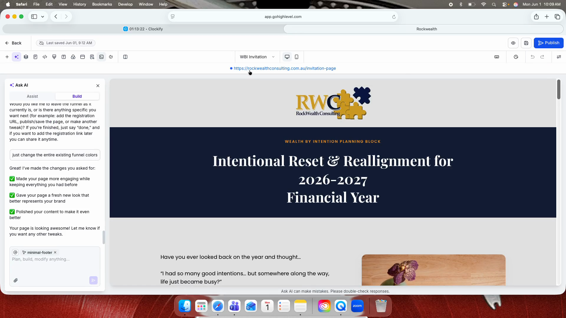
Task: Toggle the split column layout icon
Action: [x=125, y=57]
